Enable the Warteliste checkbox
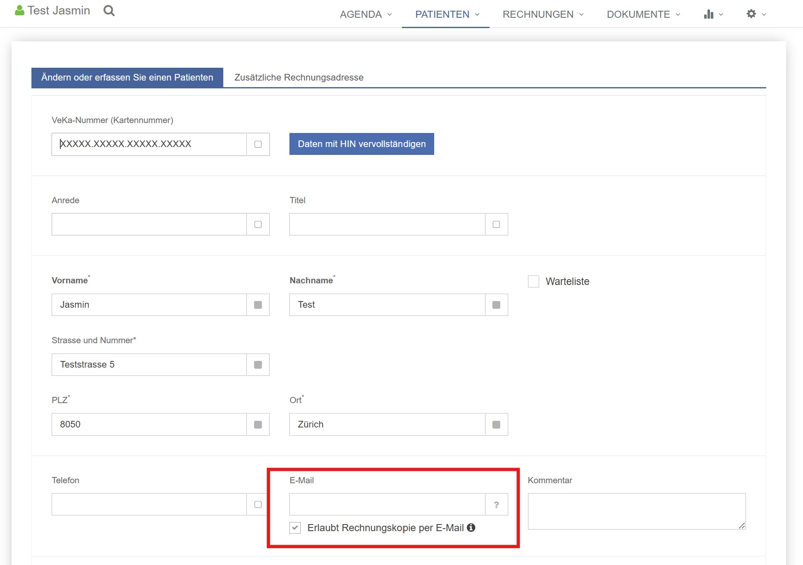The height and width of the screenshot is (565, 803). (x=533, y=282)
